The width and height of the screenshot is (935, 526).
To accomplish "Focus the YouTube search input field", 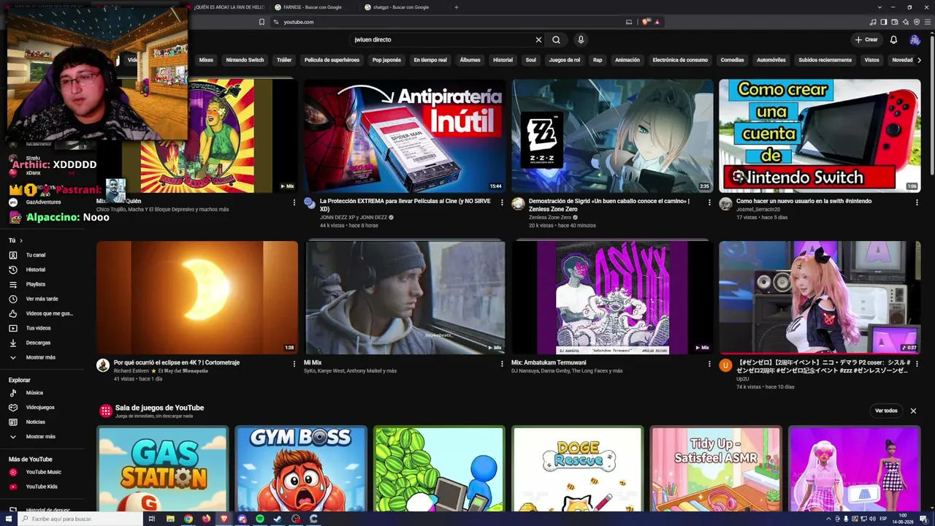I will [442, 39].
